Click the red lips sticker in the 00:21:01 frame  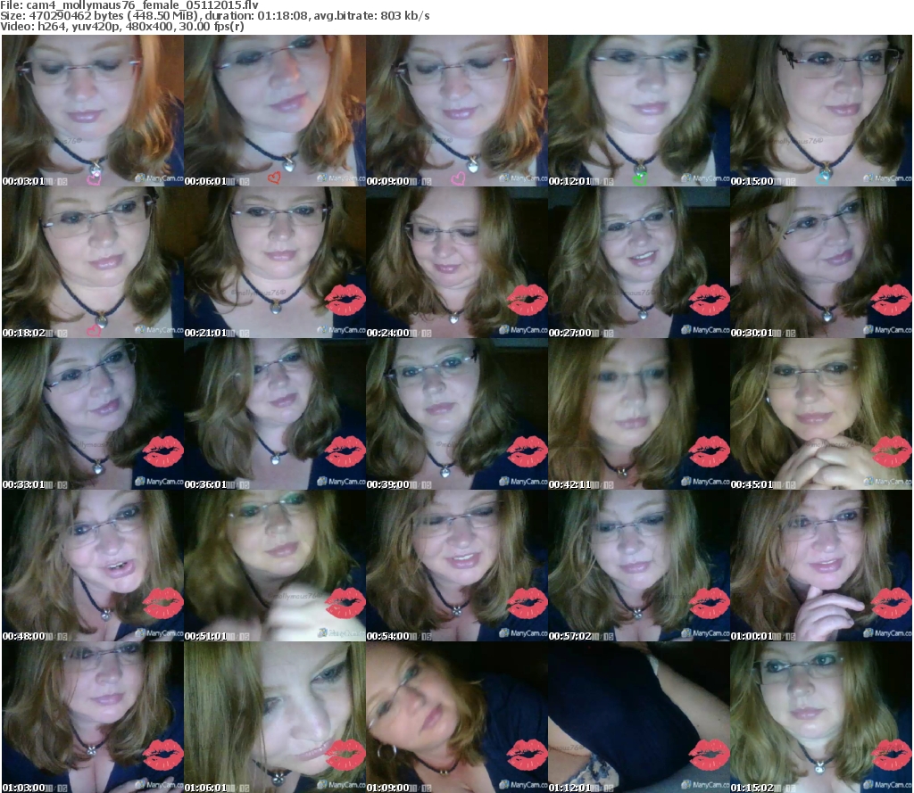click(345, 301)
